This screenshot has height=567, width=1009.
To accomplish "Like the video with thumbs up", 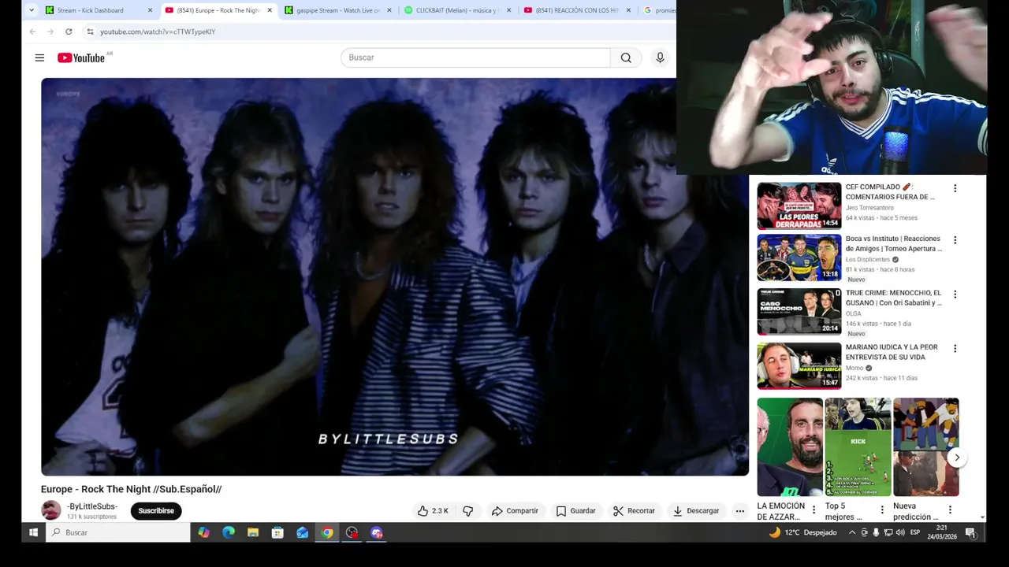I will pyautogui.click(x=433, y=511).
